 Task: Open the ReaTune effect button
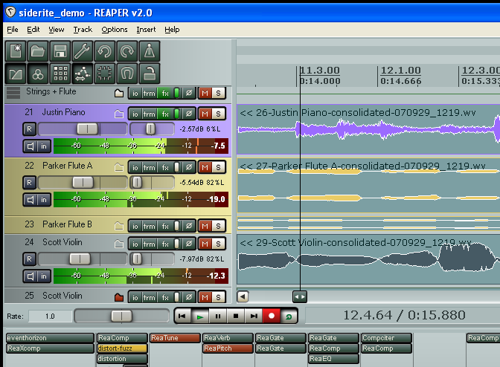click(175, 338)
